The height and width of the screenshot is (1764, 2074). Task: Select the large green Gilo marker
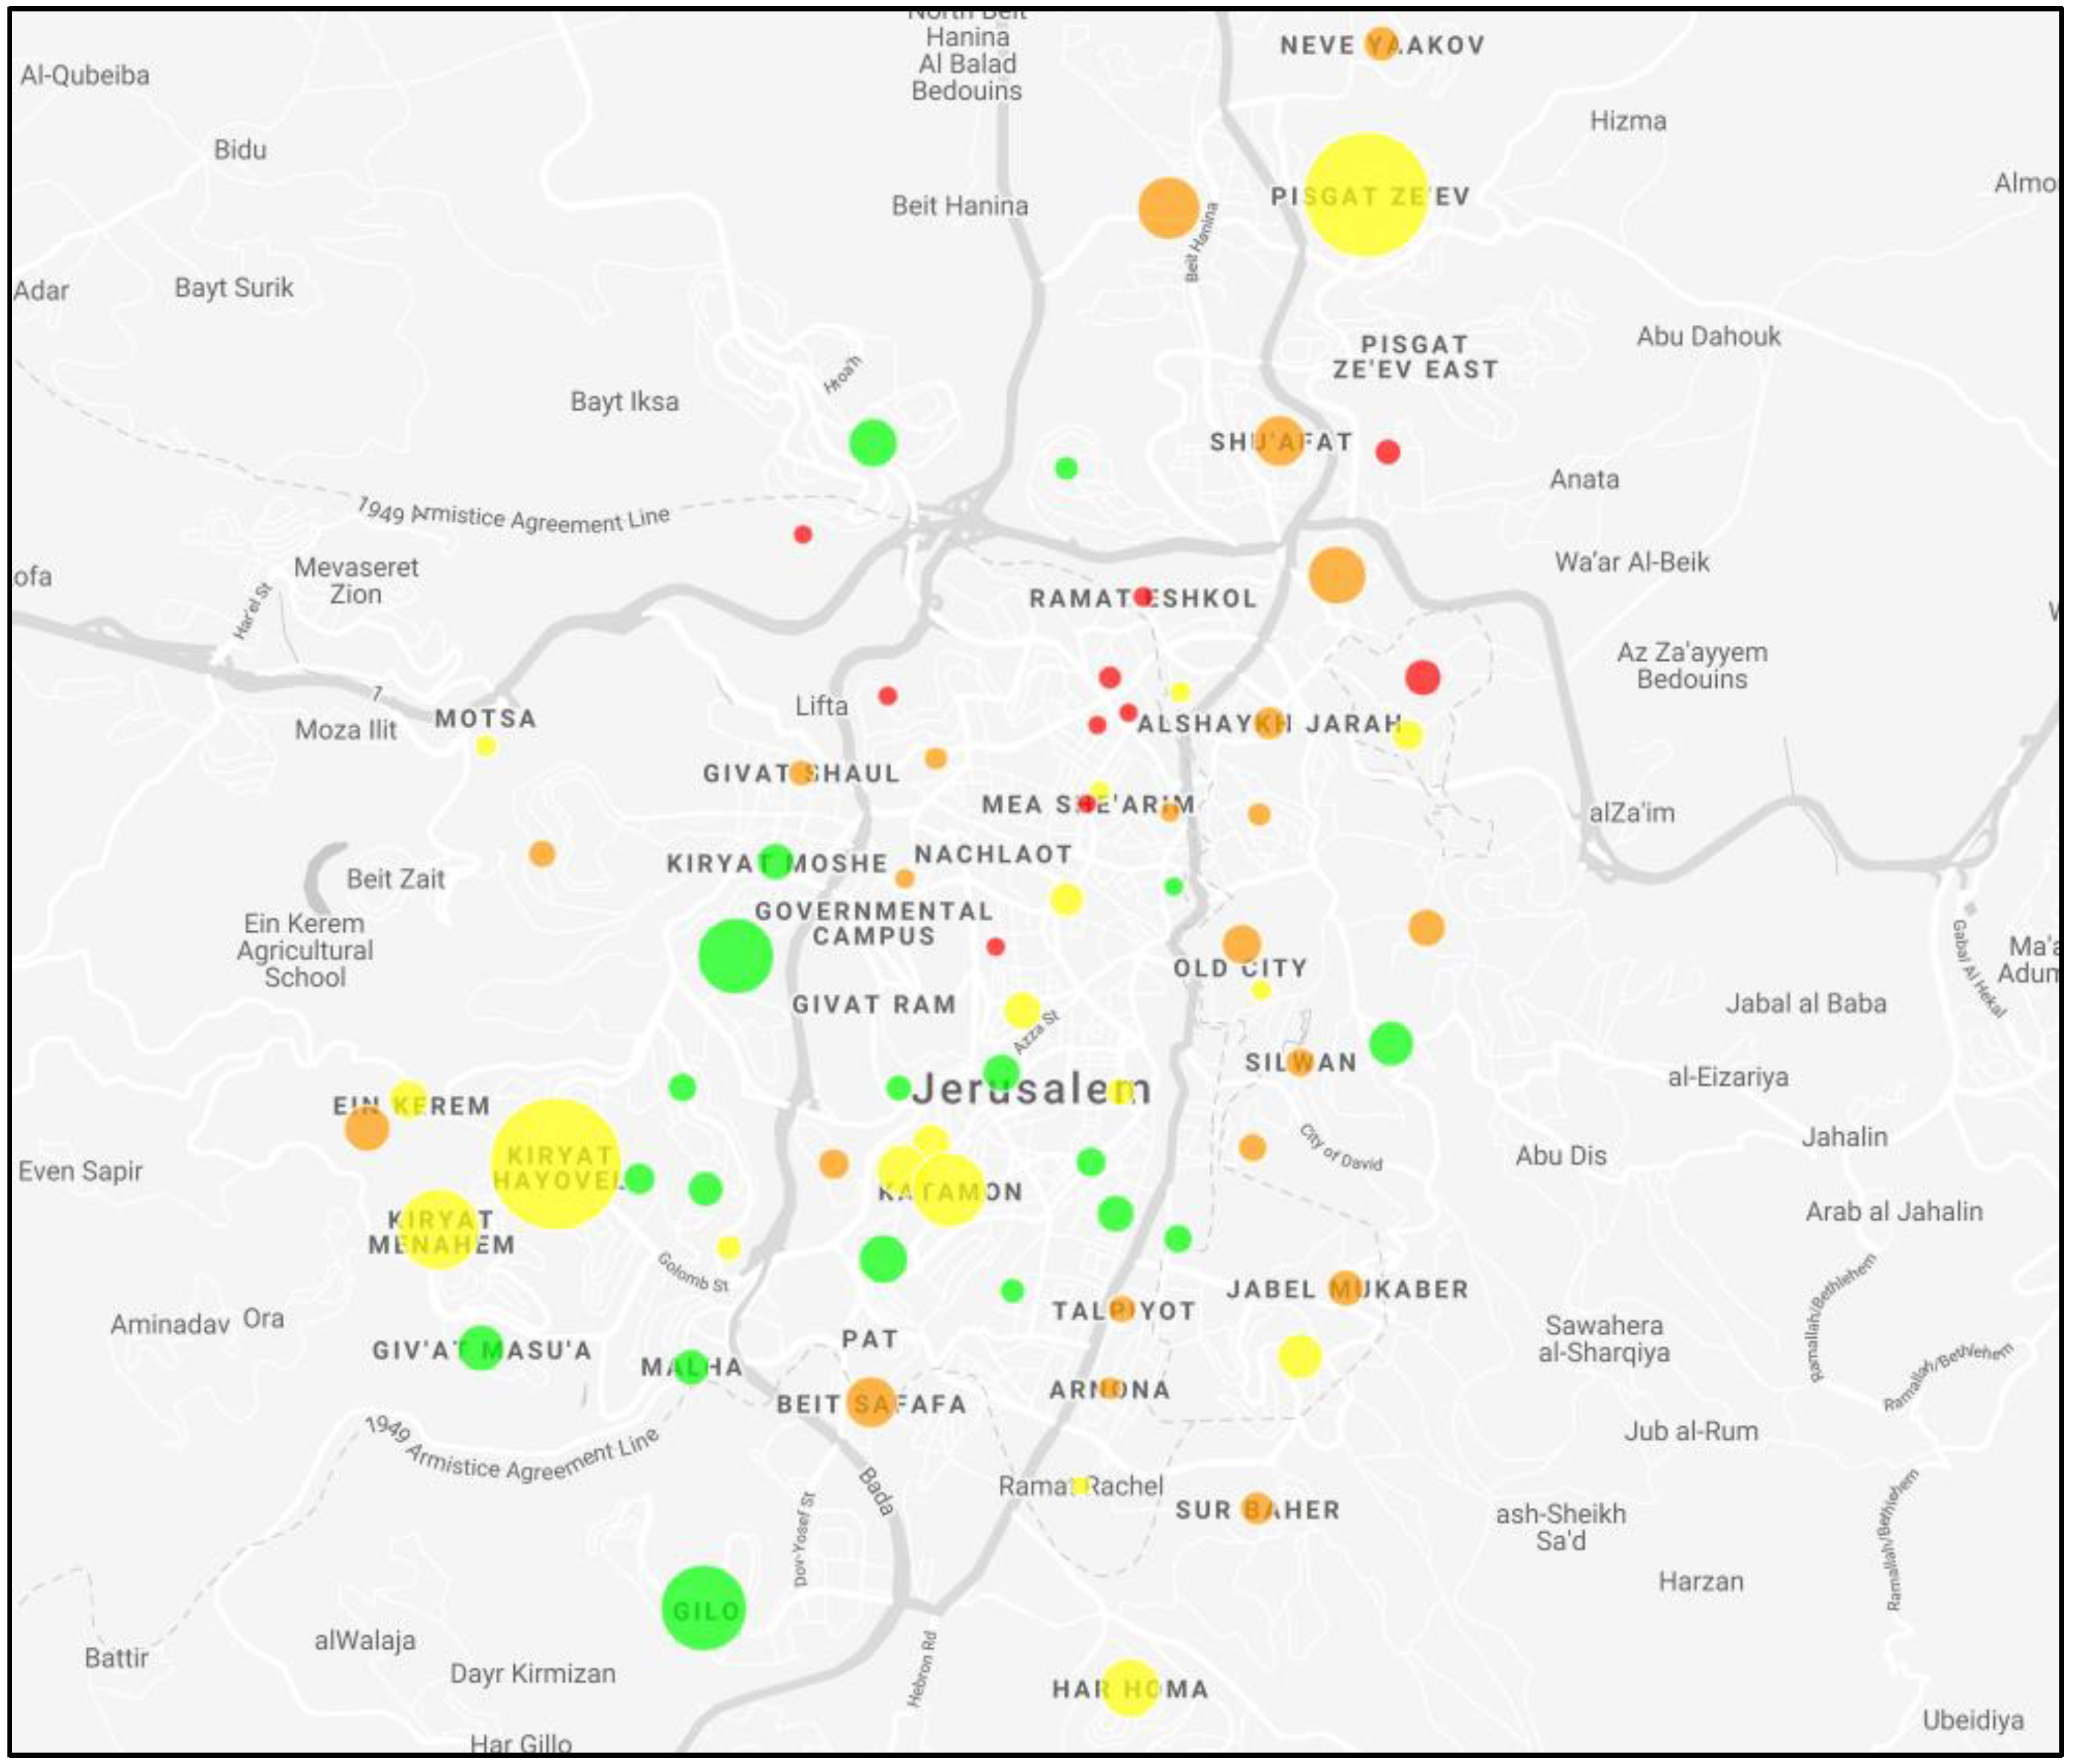tap(704, 1607)
